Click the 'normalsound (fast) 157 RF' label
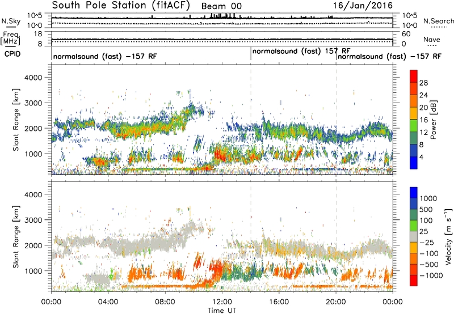 (x=301, y=51)
